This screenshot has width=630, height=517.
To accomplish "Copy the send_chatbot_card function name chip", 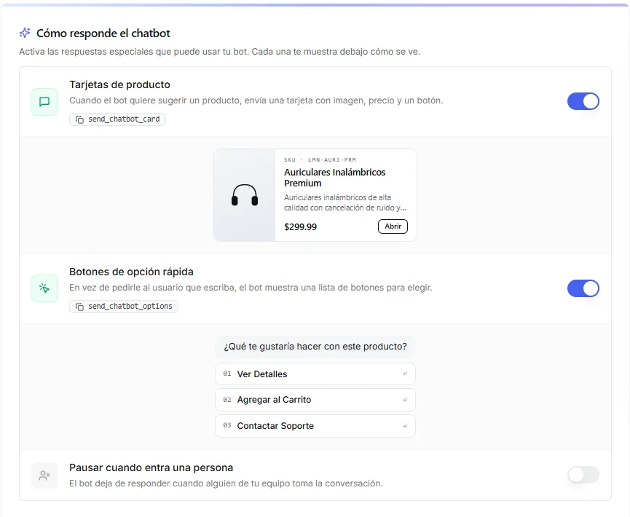I will point(117,119).
